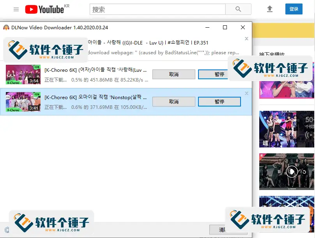Cancel the first download with 取消

[173, 74]
